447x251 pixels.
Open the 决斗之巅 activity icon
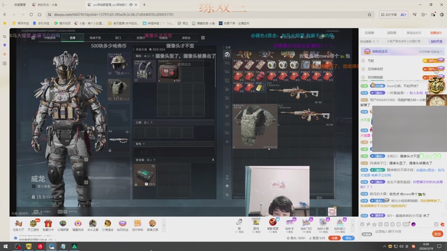tap(93, 225)
